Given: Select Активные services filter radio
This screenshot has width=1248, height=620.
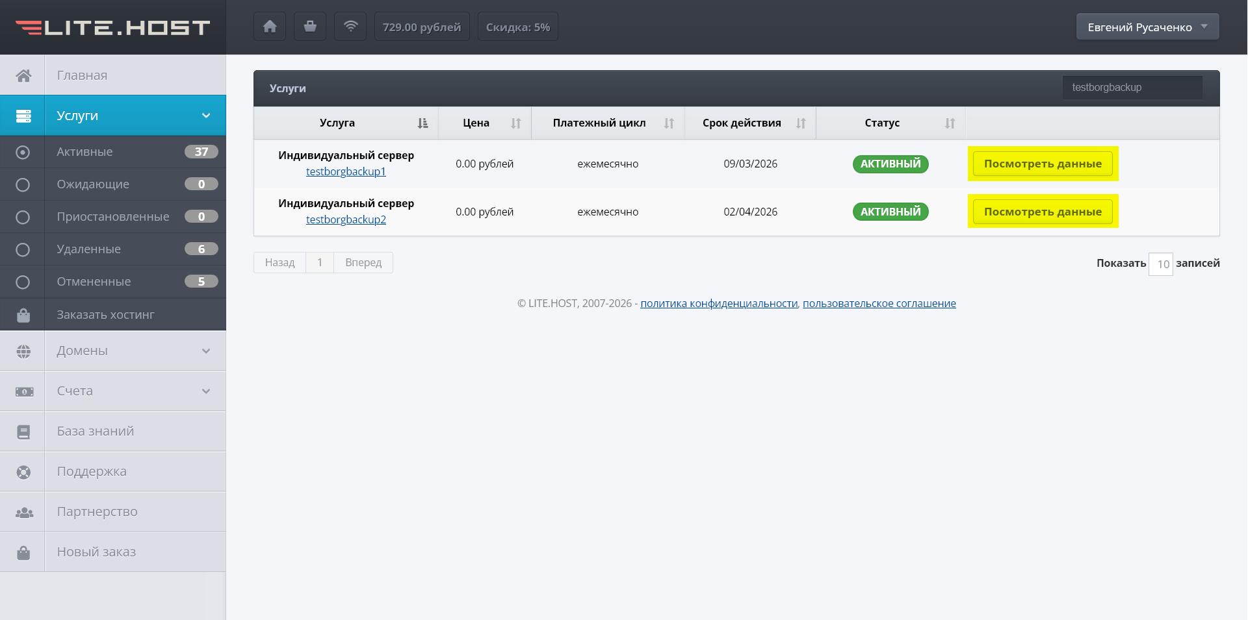Looking at the screenshot, I should pos(23,152).
